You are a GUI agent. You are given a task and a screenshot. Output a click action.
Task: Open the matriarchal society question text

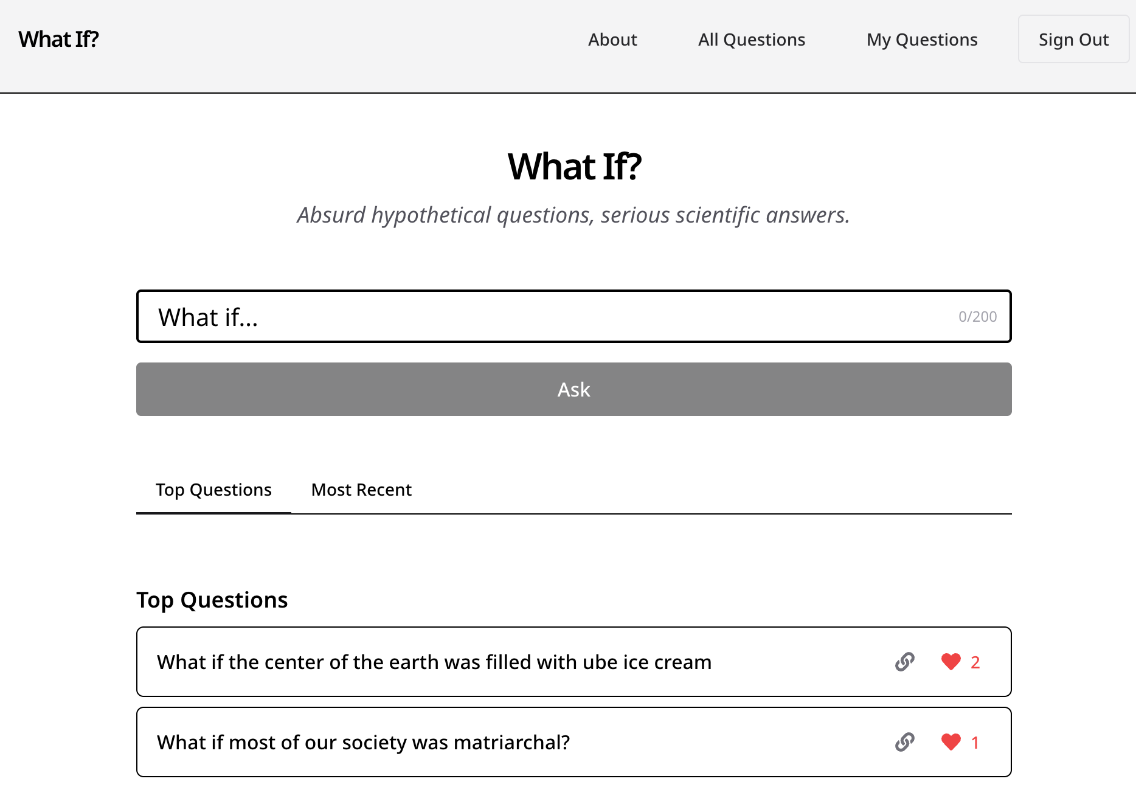[x=363, y=743]
